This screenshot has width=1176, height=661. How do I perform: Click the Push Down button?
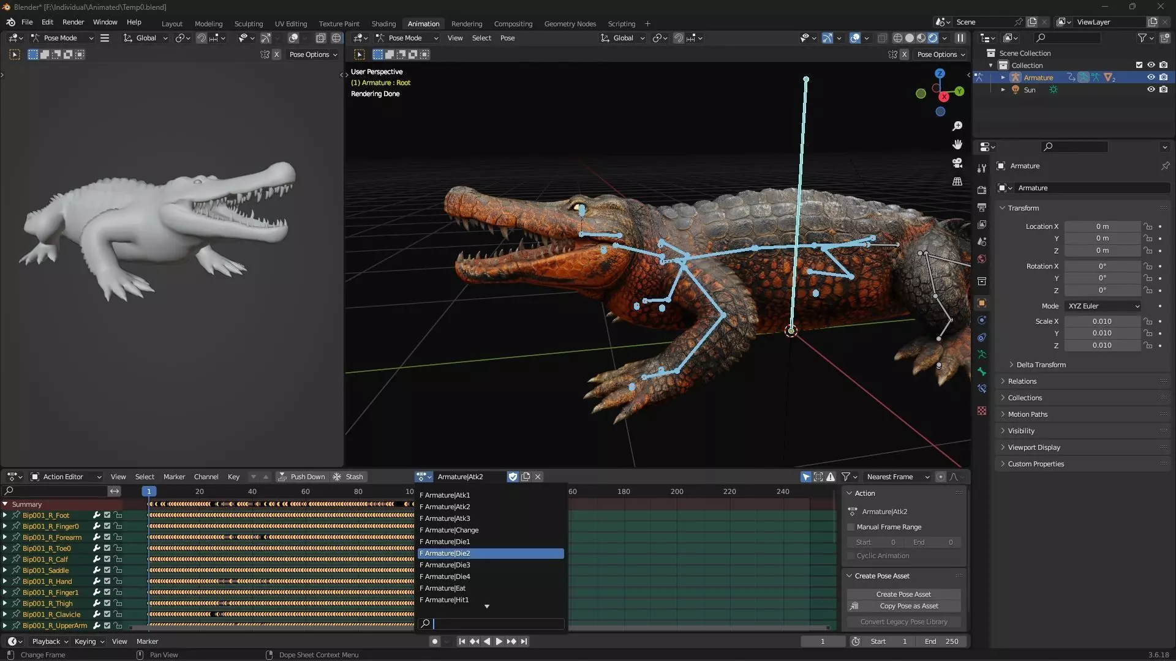301,477
